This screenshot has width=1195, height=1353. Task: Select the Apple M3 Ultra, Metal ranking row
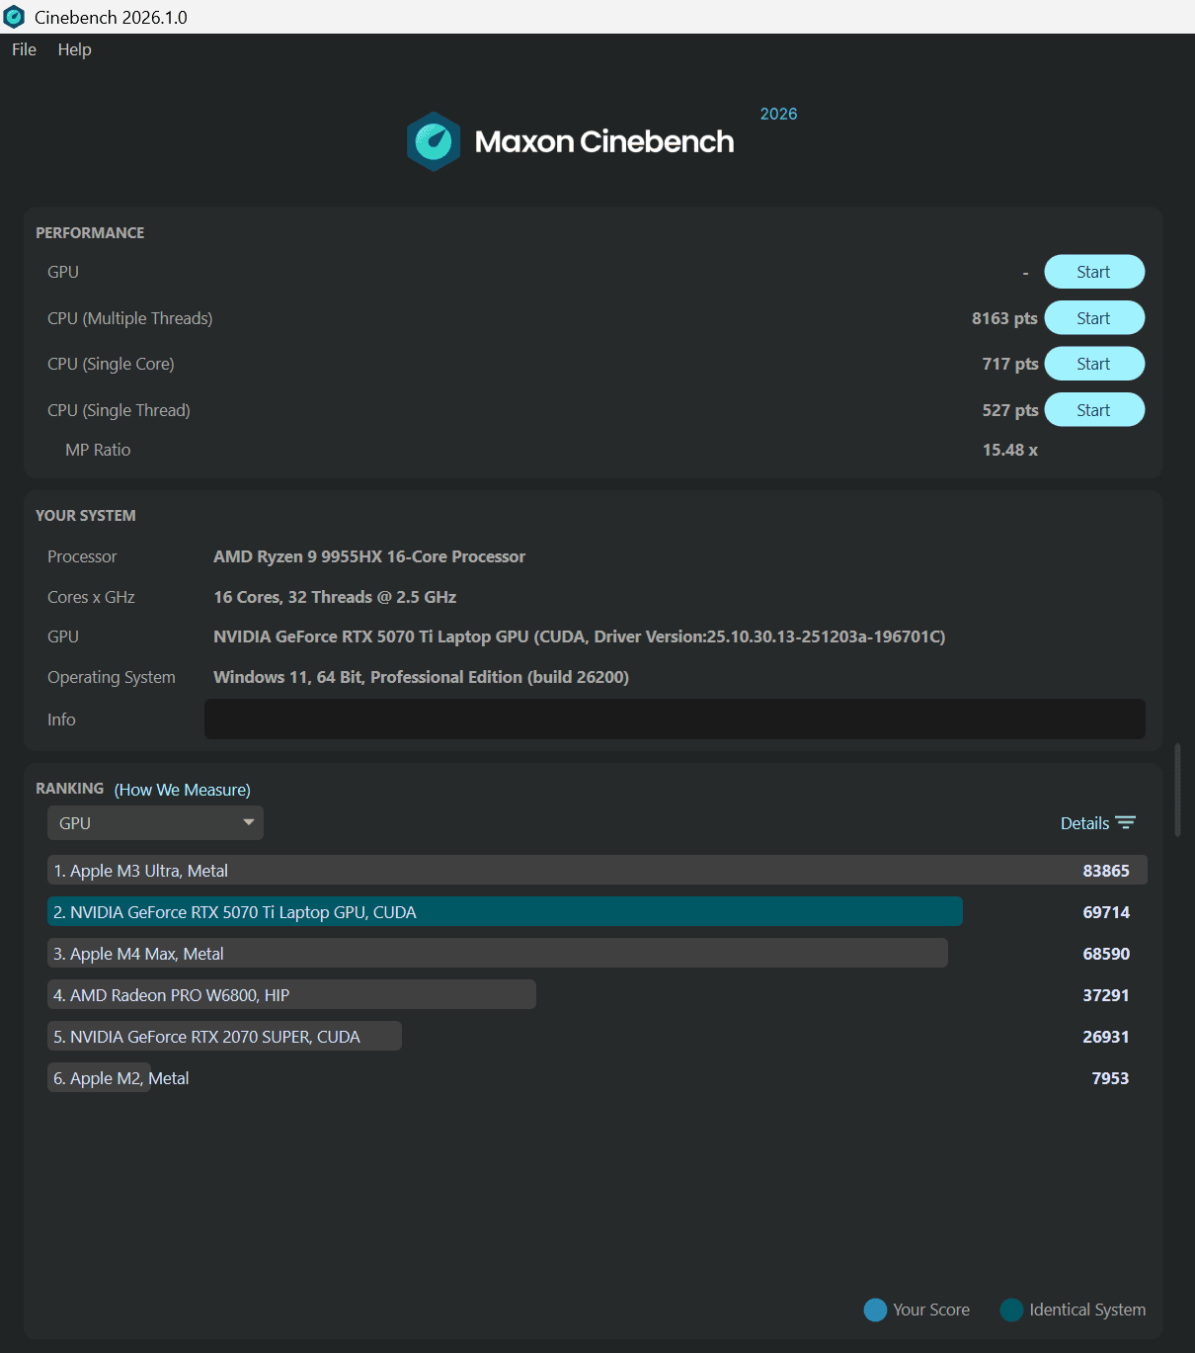pyautogui.click(x=597, y=871)
